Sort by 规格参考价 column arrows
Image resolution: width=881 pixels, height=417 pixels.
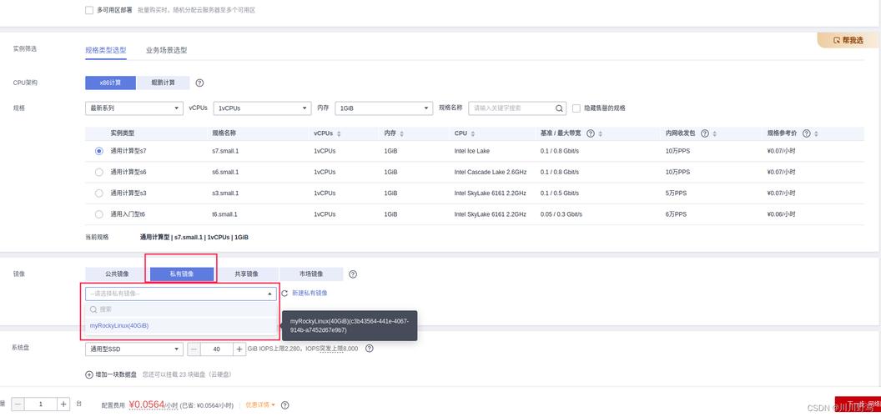point(817,133)
